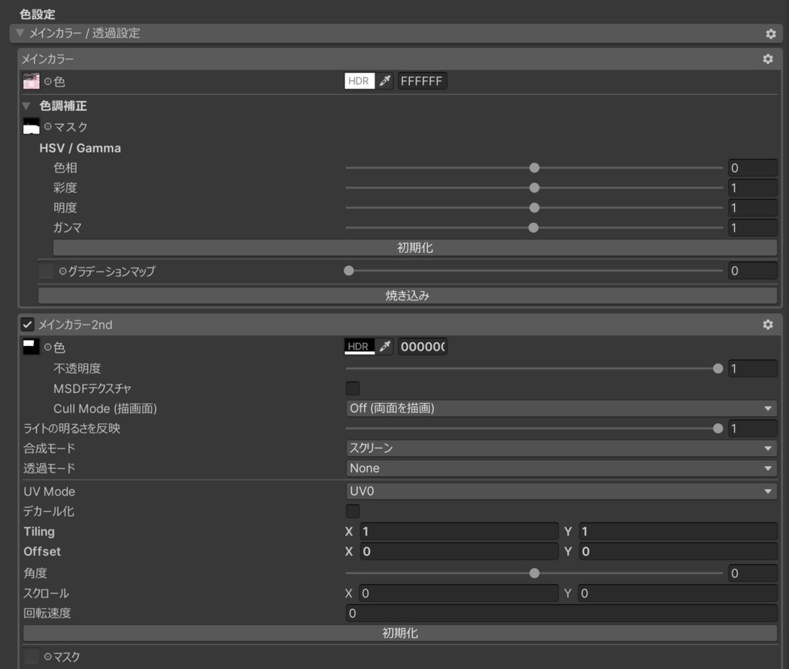
Task: Open white HDR main color swatch
Action: [359, 80]
